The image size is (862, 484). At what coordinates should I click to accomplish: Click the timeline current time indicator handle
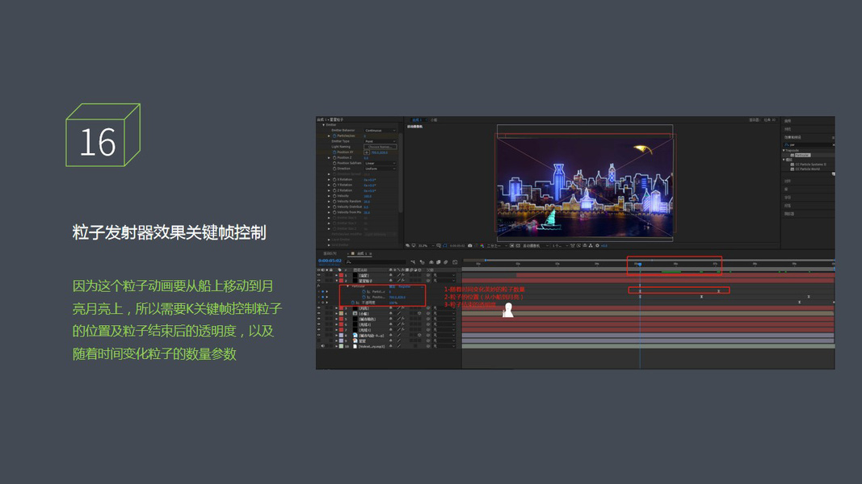click(x=640, y=264)
